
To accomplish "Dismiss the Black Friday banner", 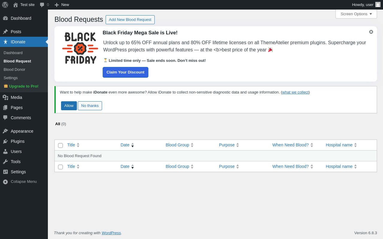I will point(371,32).
